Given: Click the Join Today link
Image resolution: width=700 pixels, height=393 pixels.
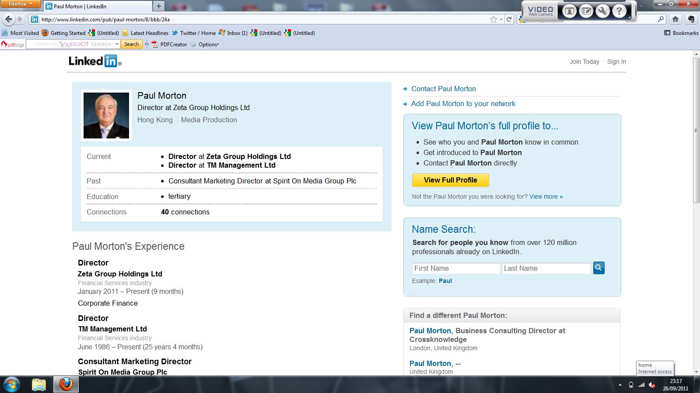Looking at the screenshot, I should click(x=584, y=62).
